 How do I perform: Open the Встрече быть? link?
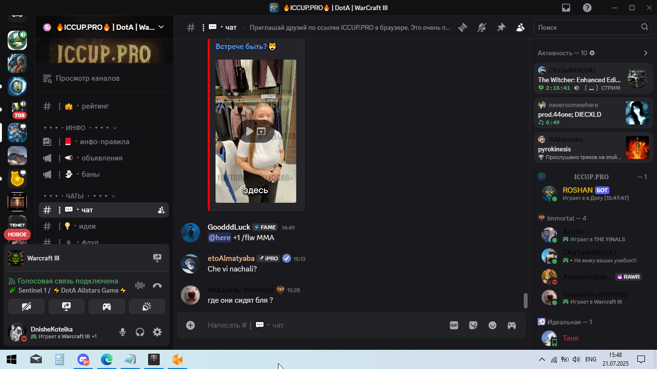tap(241, 47)
